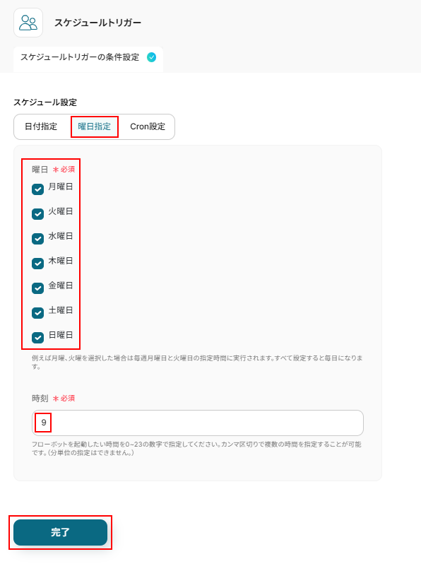Uncheck the 火曜日 checkbox
The height and width of the screenshot is (571, 421).
(38, 213)
